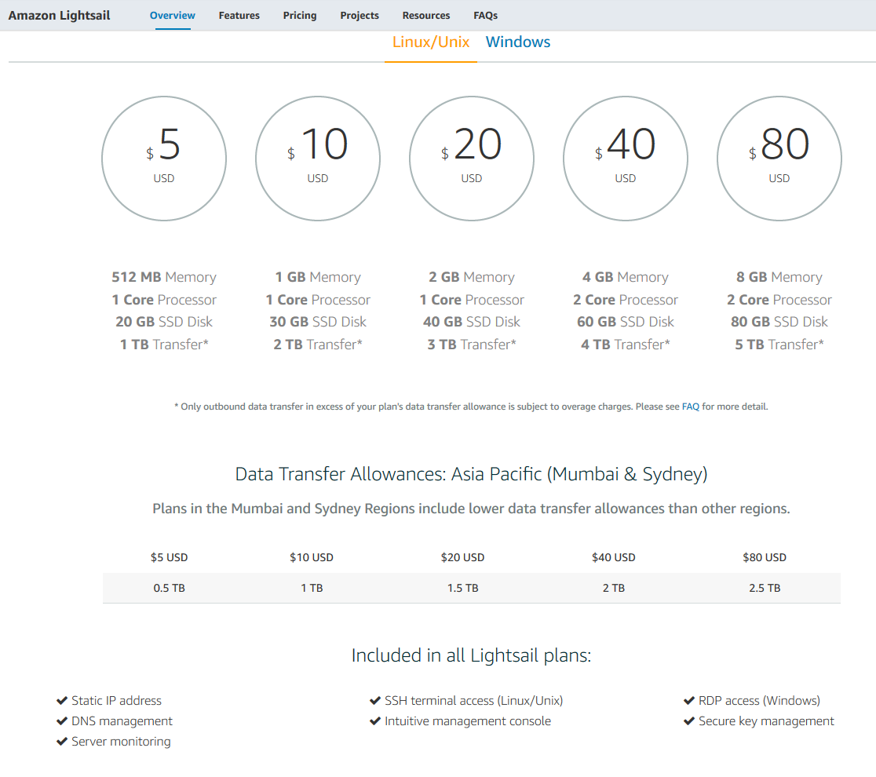Click the 0.5 TB table cell
This screenshot has width=876, height=777.
[x=170, y=588]
